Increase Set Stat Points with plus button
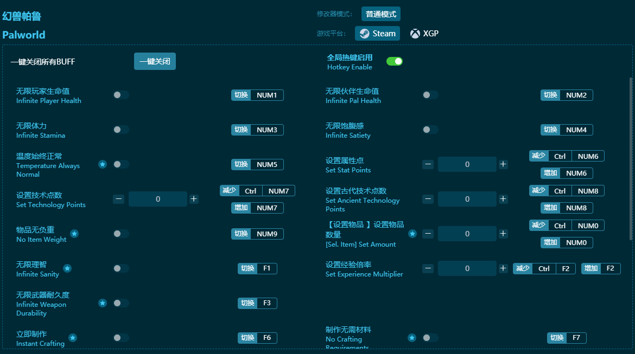 (503, 164)
